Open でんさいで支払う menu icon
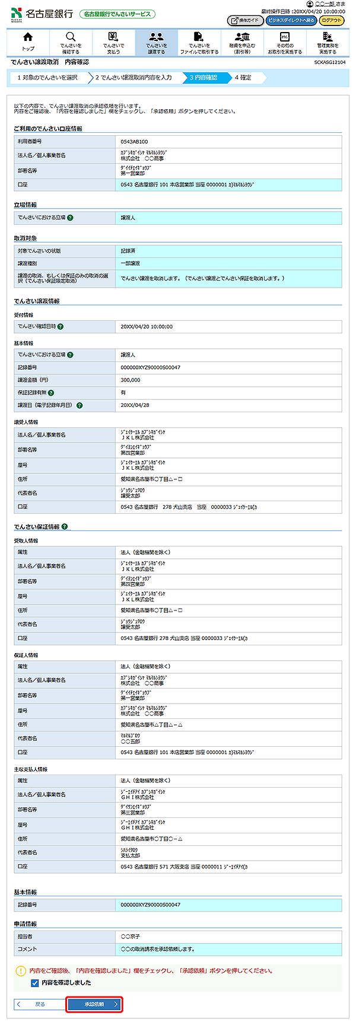 pos(113,42)
